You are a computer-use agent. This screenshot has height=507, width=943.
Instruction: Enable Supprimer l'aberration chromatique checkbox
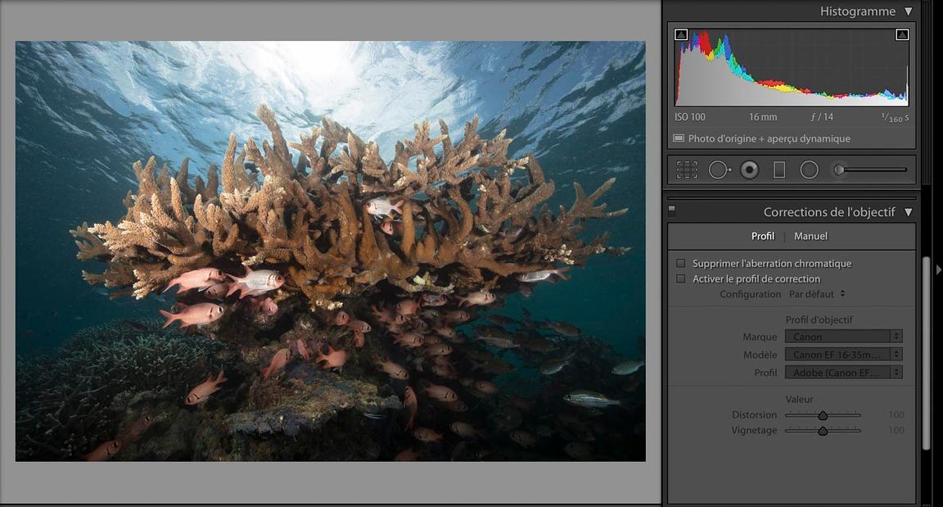[x=681, y=264]
